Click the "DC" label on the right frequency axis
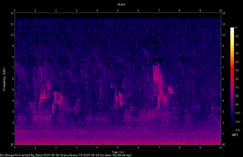The height and width of the screenshot is (157, 243). point(224,145)
